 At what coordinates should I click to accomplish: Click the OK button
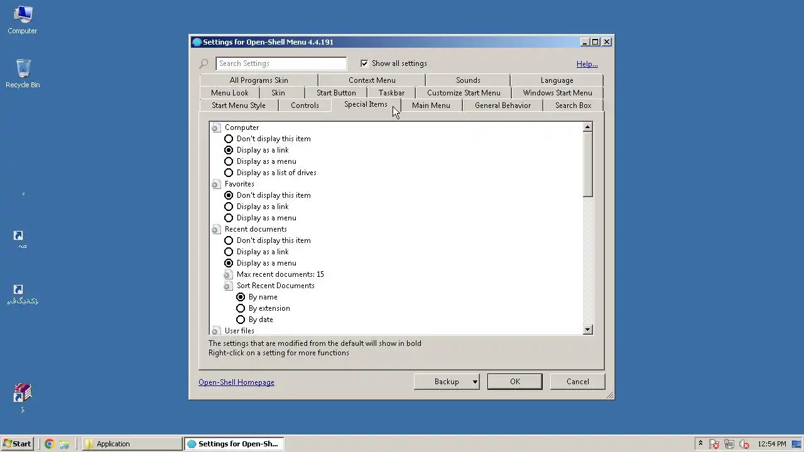click(515, 382)
